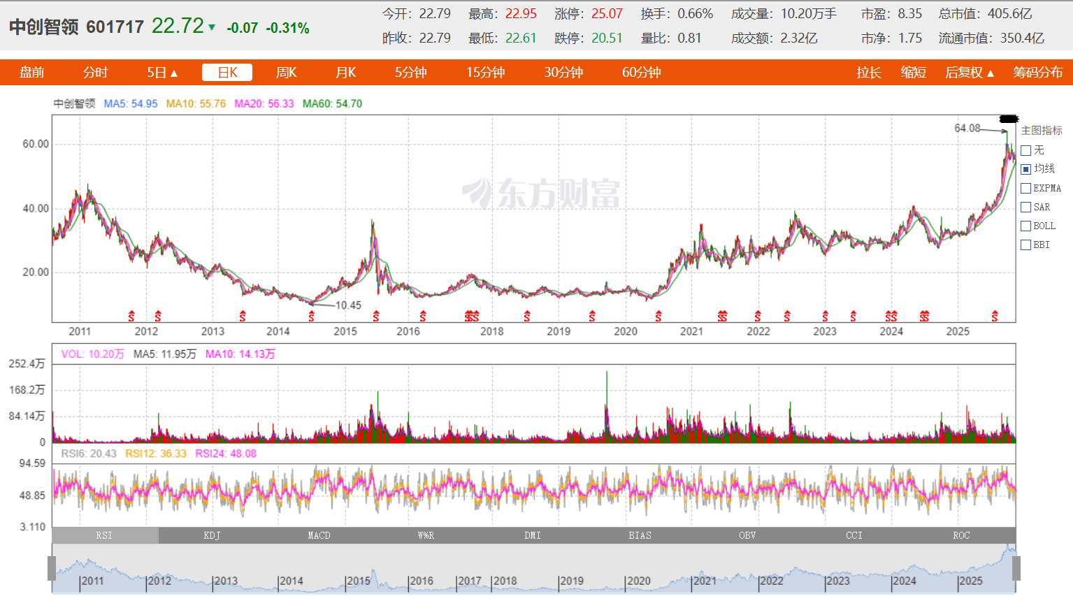
Task: Select the RSI indicator tab
Action: (105, 535)
